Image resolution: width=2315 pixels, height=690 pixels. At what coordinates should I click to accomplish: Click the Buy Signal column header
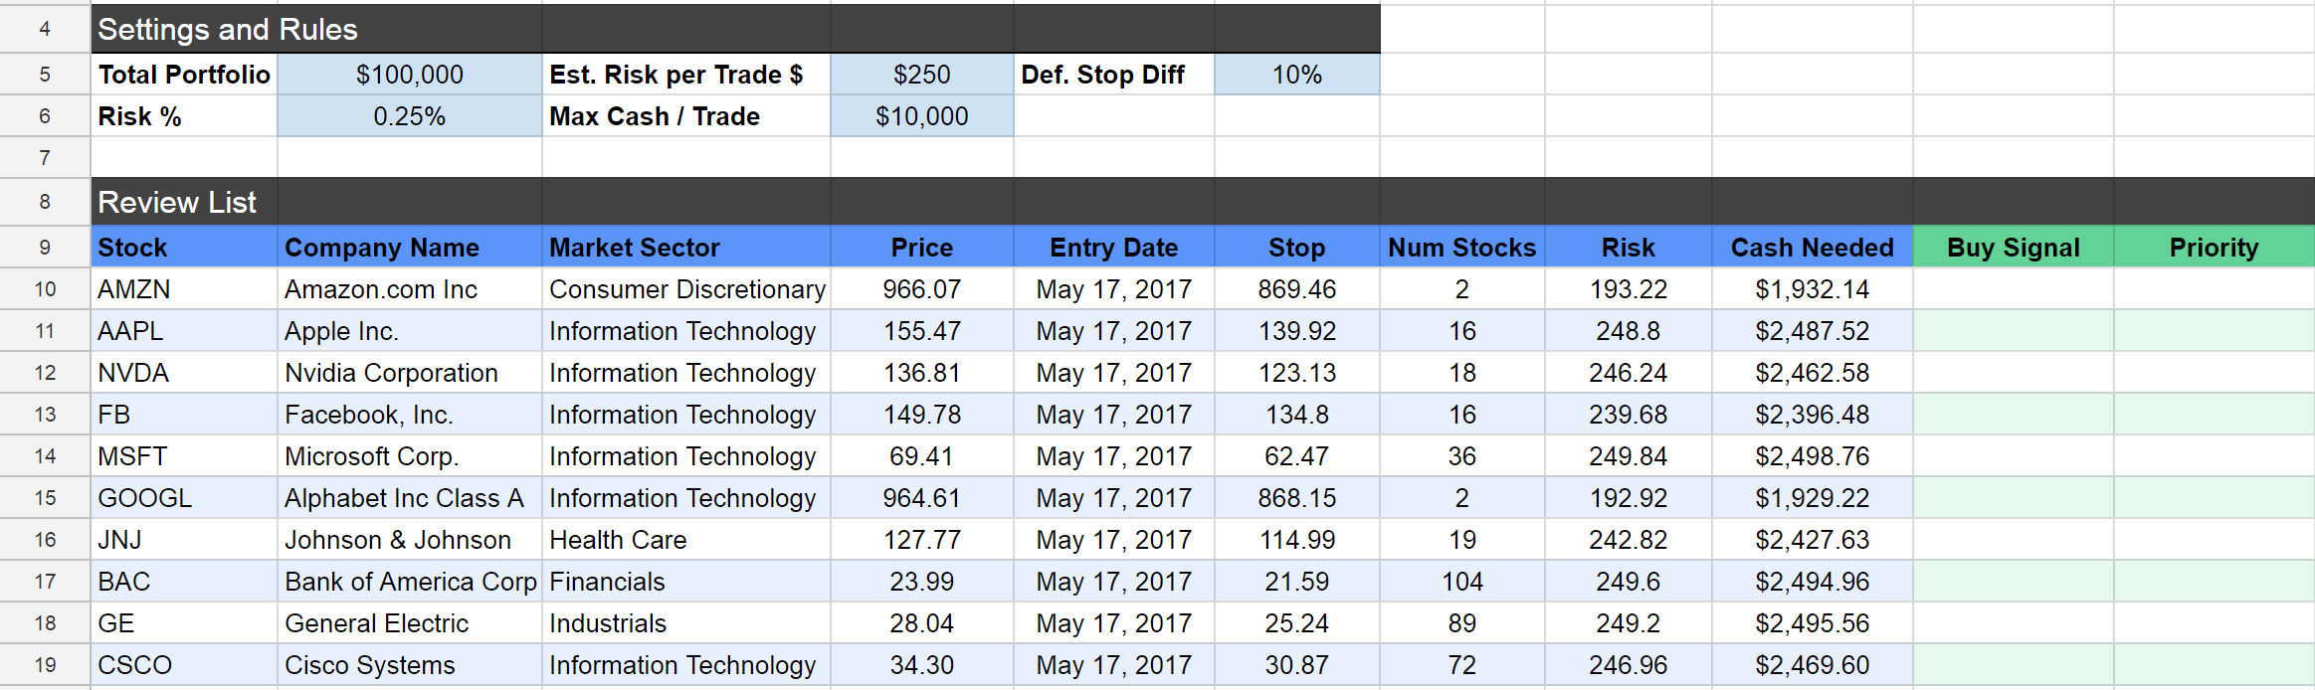(x=2013, y=248)
